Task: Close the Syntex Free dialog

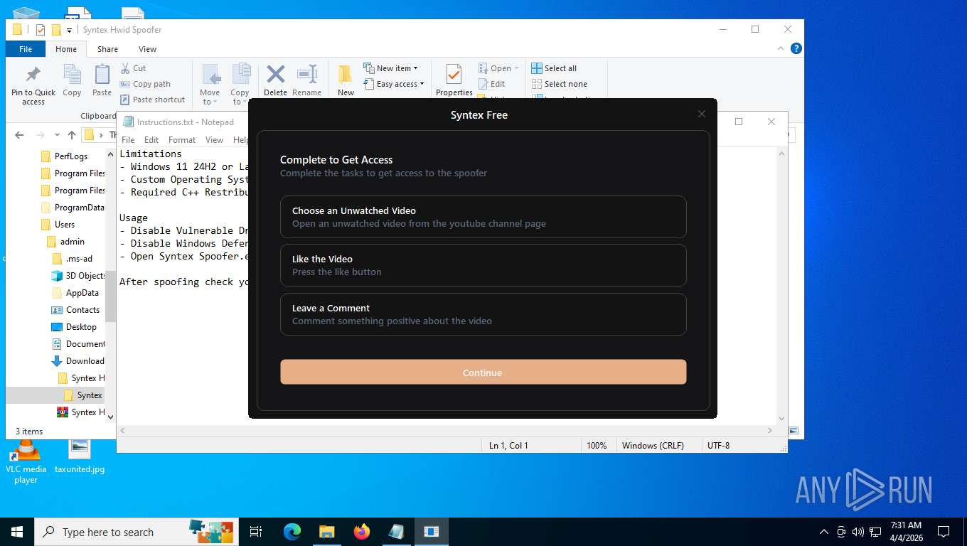Action: 702,114
